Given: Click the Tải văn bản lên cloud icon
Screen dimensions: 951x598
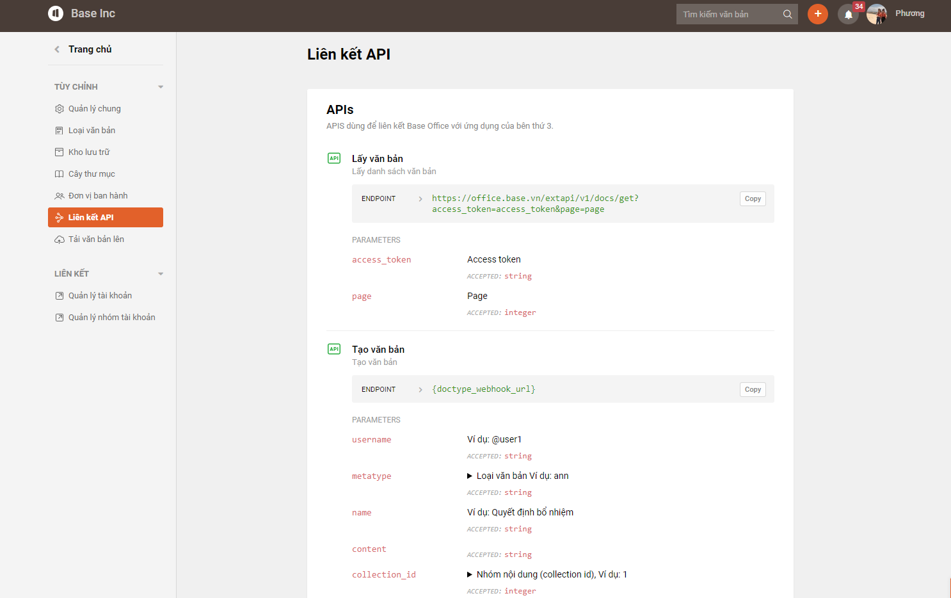Looking at the screenshot, I should pyautogui.click(x=60, y=239).
